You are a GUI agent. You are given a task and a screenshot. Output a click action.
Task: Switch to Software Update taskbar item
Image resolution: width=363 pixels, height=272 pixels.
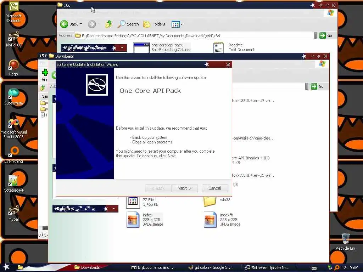[x=269, y=268]
